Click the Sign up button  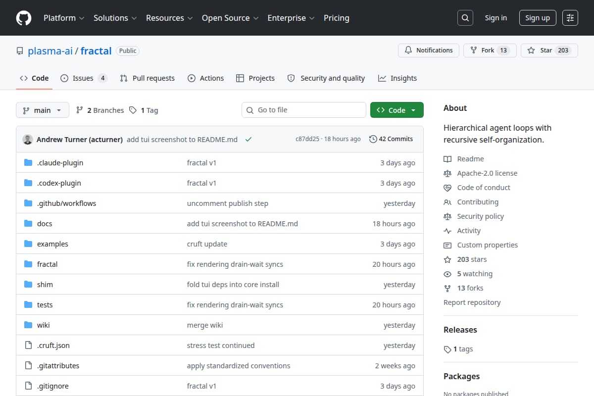[x=538, y=18]
